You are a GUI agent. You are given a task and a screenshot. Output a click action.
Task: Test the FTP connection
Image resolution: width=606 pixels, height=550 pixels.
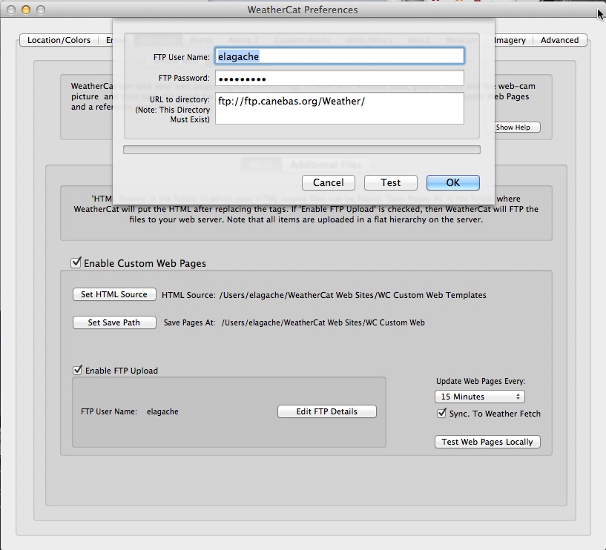click(390, 182)
